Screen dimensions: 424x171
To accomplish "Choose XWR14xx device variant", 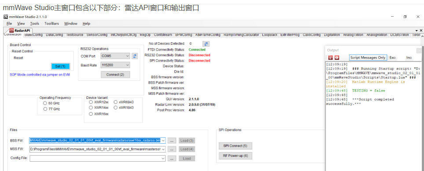I will click(91, 108).
